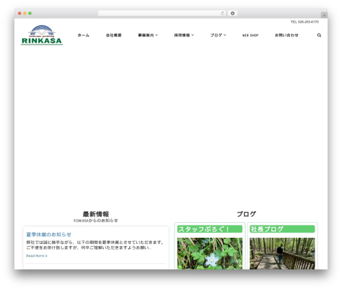Minimize the window with the yellow button
The image size is (342, 290).
tap(25, 14)
